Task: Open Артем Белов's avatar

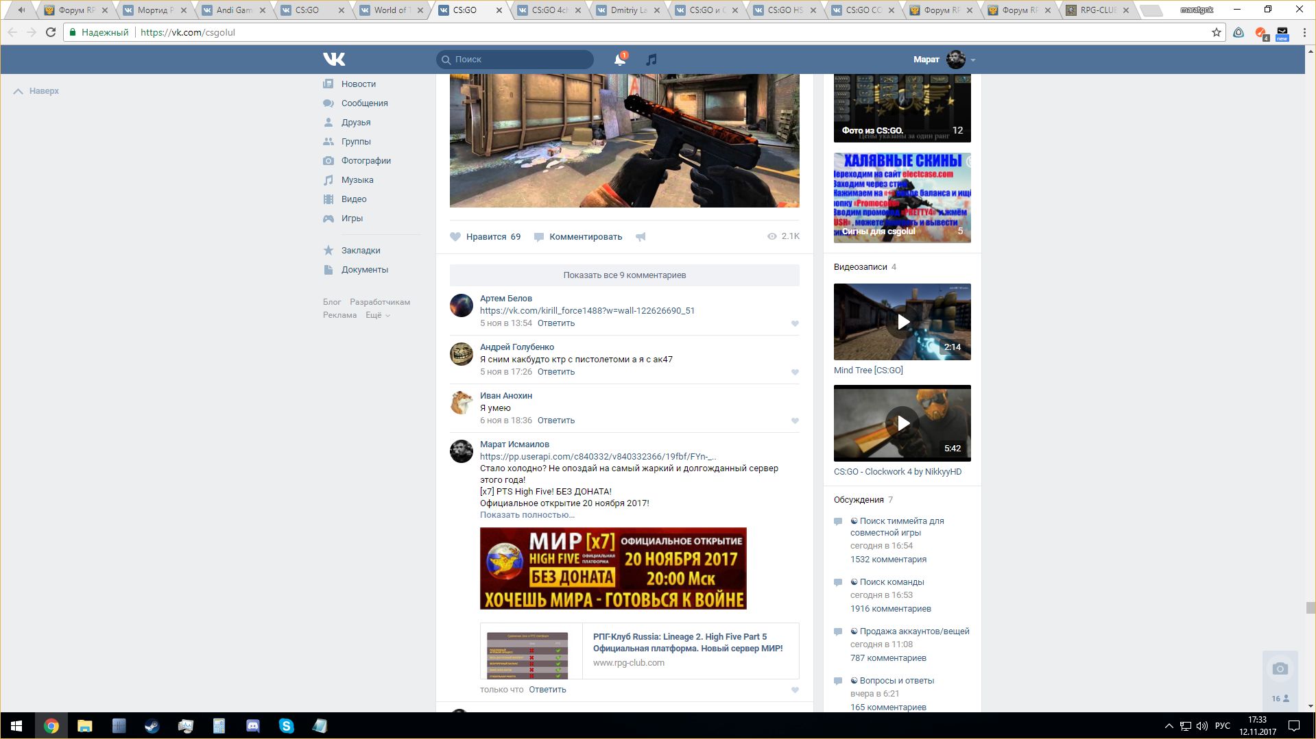Action: coord(461,305)
